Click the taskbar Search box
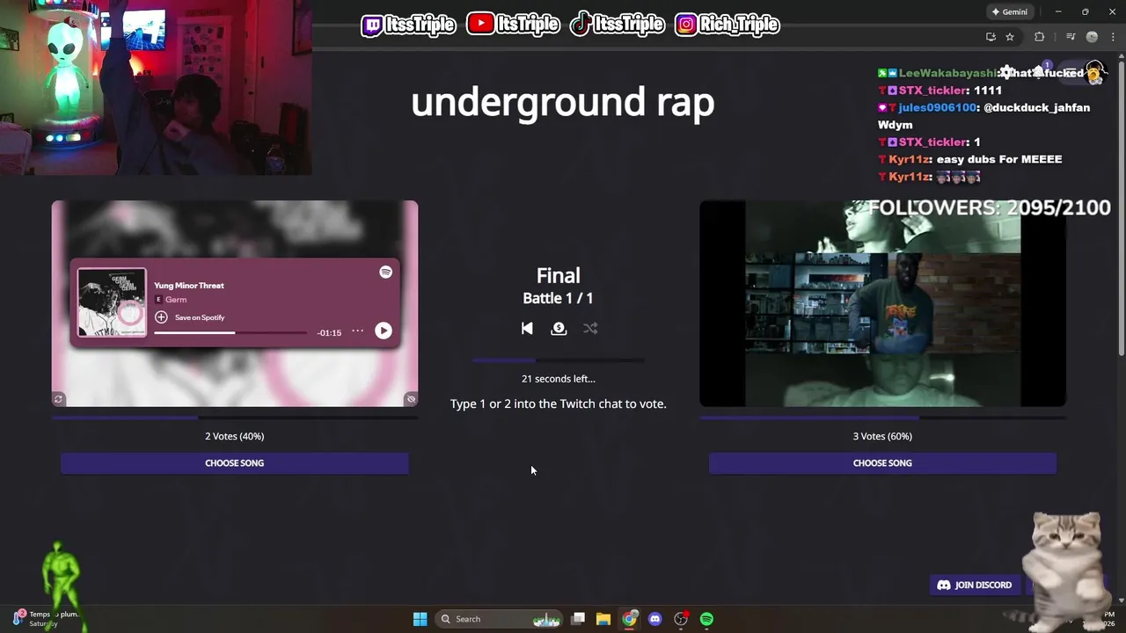Image resolution: width=1126 pixels, height=633 pixels. click(500, 619)
